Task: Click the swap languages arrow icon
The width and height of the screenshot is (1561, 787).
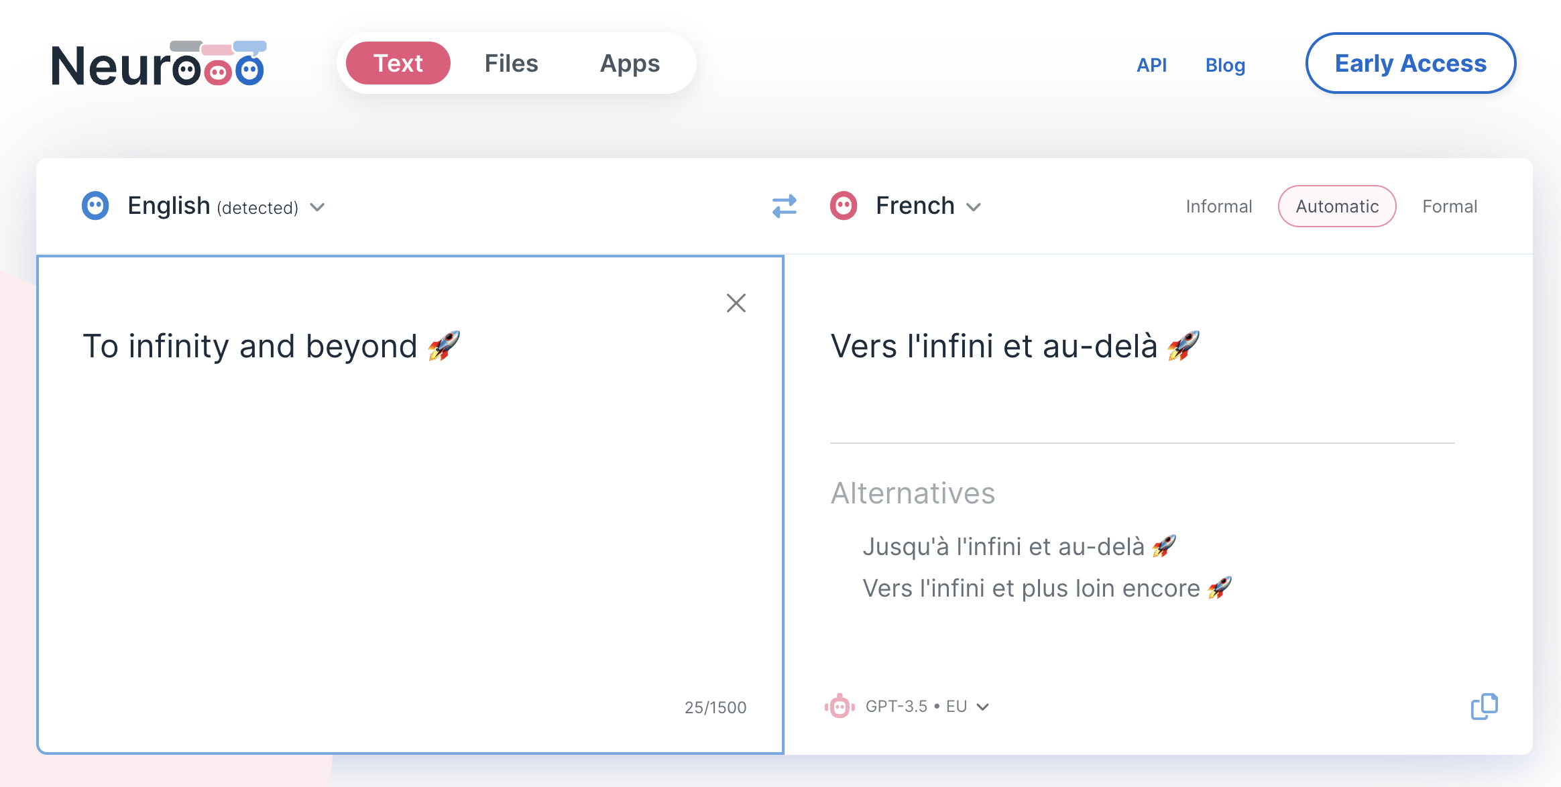Action: click(x=784, y=206)
